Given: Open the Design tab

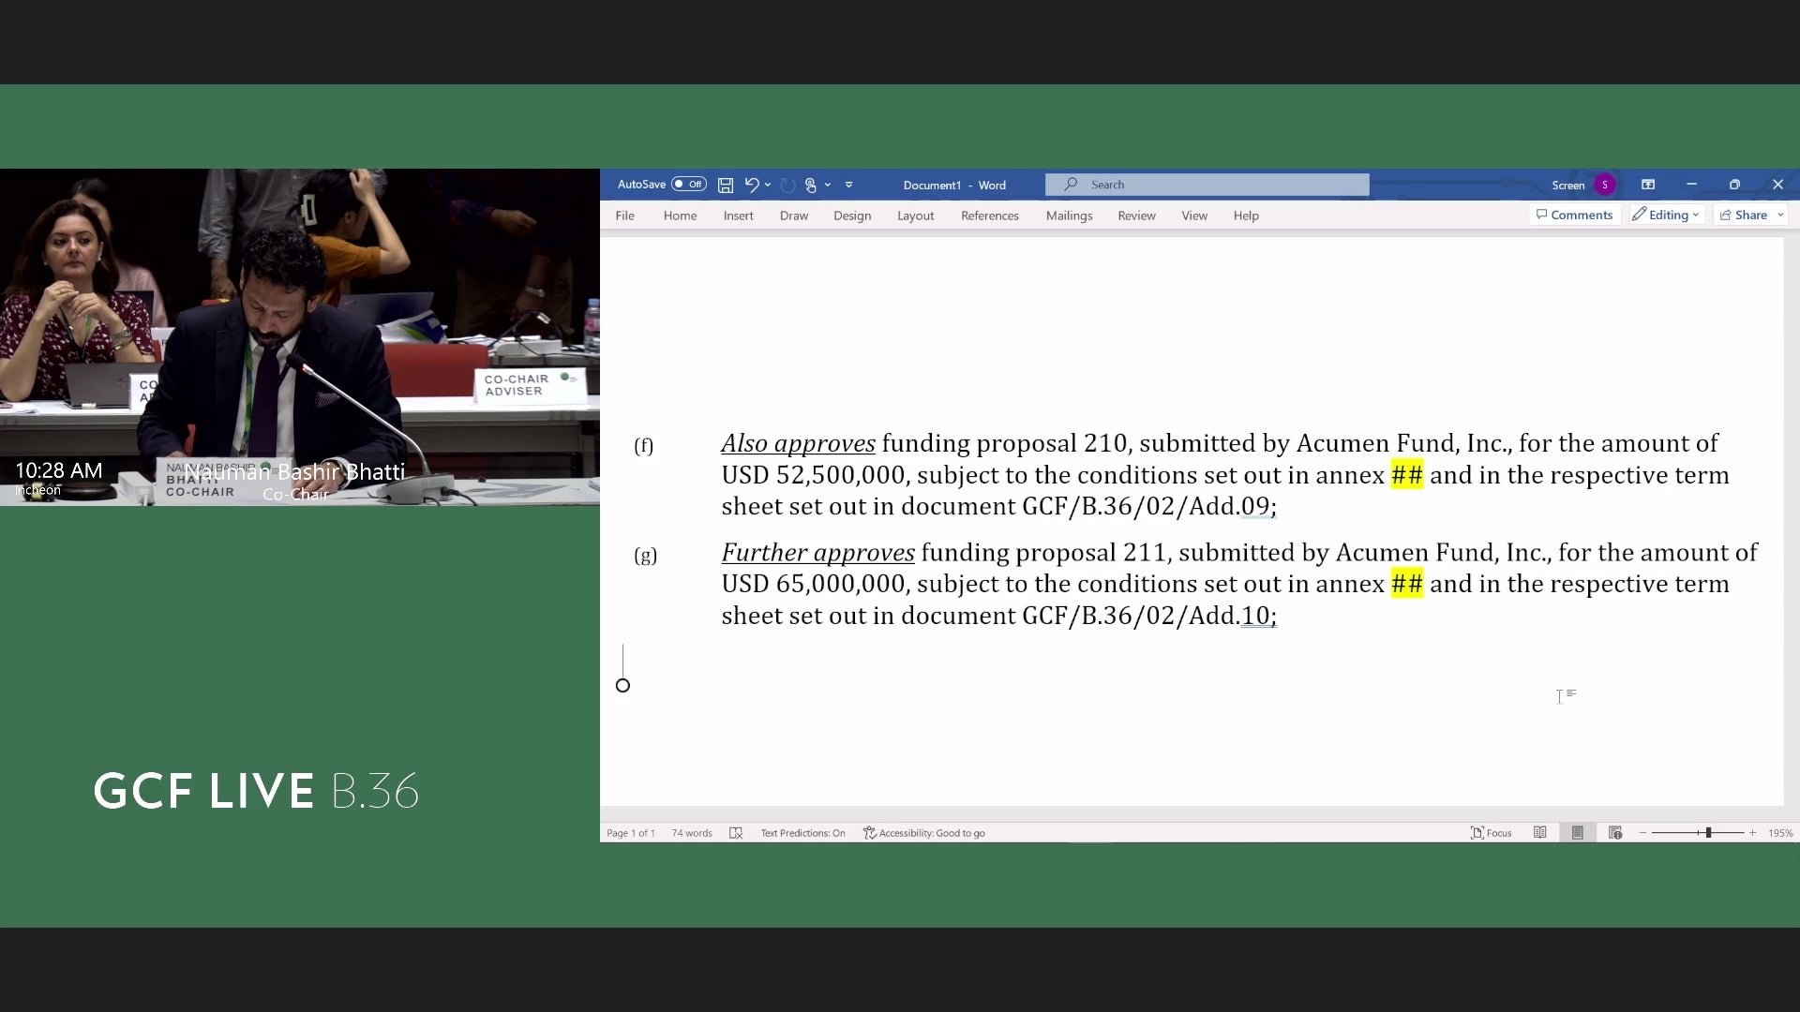Looking at the screenshot, I should [852, 216].
